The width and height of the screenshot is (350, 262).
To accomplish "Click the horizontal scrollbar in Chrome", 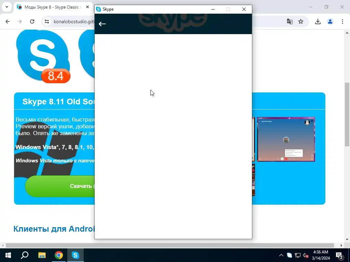I will pyautogui.click(x=170, y=245).
